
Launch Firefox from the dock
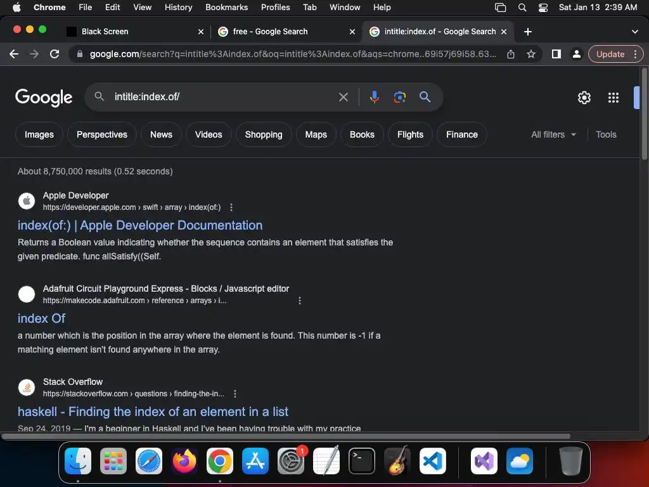(184, 461)
